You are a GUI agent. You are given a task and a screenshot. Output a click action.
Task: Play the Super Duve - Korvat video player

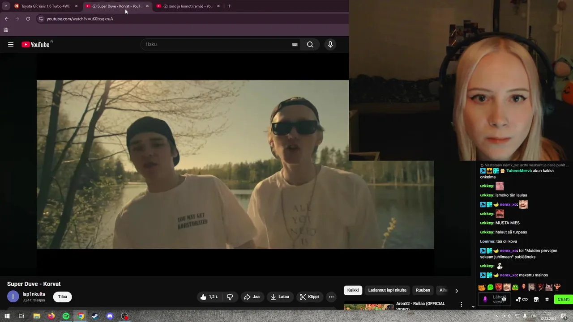pyautogui.click(x=235, y=164)
